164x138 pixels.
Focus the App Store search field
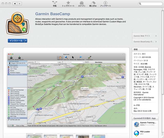point(150,4)
